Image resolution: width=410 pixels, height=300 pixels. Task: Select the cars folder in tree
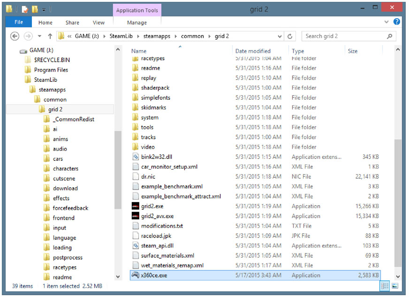tap(58, 159)
